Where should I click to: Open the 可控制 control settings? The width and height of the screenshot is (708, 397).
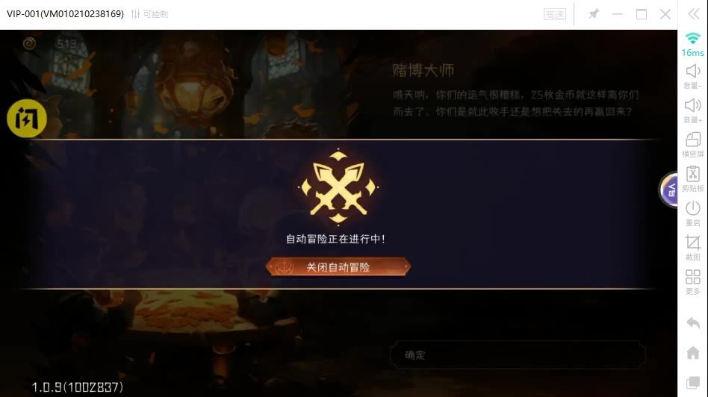coord(149,14)
